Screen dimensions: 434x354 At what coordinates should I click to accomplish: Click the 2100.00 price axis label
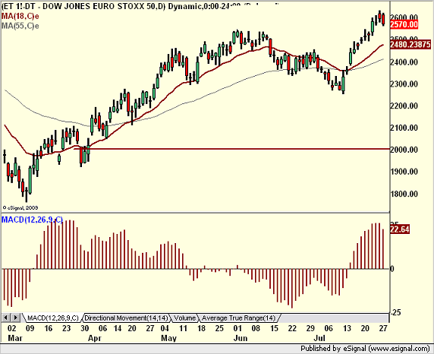click(404, 128)
